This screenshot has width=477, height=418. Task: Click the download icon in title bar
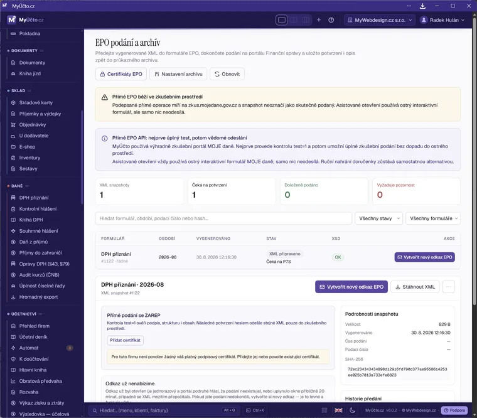[422, 6]
